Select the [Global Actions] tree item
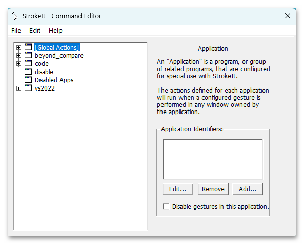The width and height of the screenshot is (304, 244). click(x=57, y=47)
